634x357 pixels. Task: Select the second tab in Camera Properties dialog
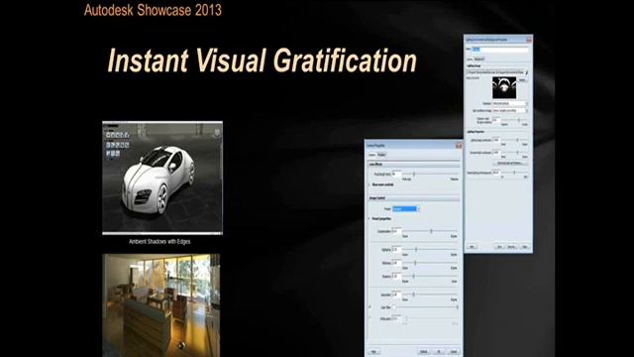tap(381, 155)
